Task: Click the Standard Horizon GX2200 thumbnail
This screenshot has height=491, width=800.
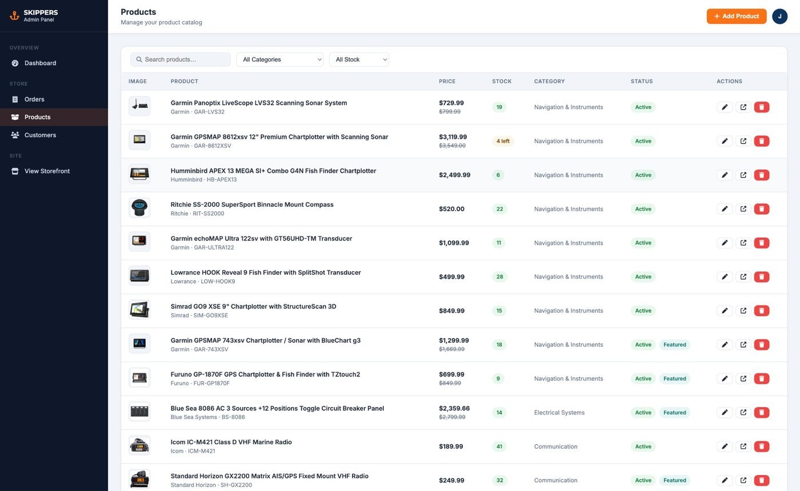Action: 139,480
